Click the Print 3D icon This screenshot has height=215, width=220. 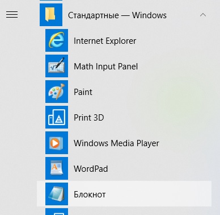tap(57, 117)
